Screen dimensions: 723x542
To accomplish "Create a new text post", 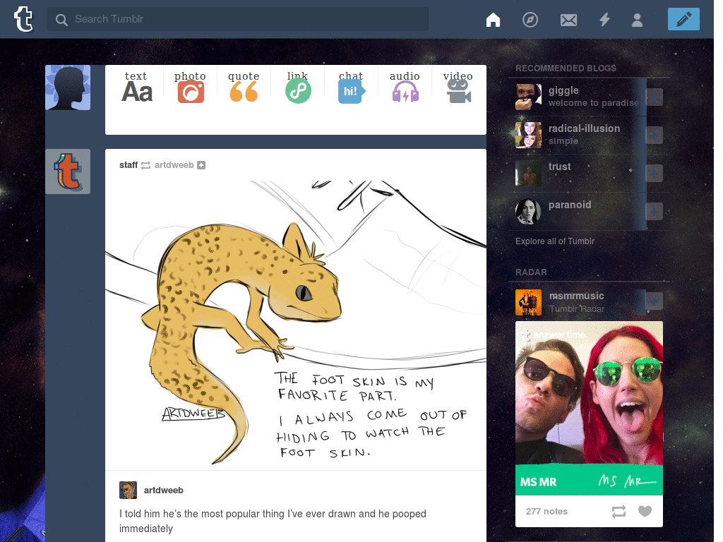I will click(136, 87).
